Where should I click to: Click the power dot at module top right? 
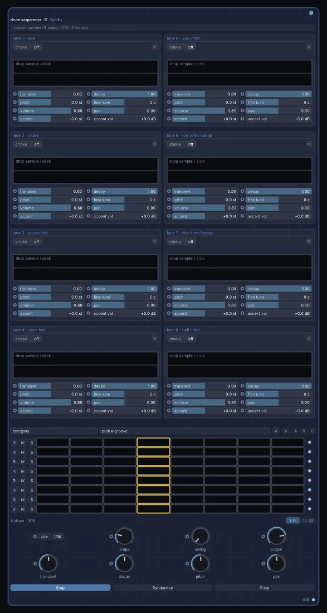[x=311, y=13]
